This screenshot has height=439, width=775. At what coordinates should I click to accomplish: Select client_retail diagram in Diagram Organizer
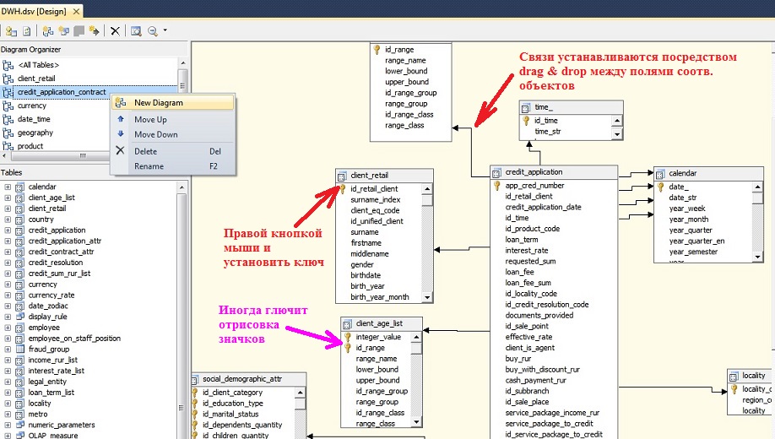36,79
